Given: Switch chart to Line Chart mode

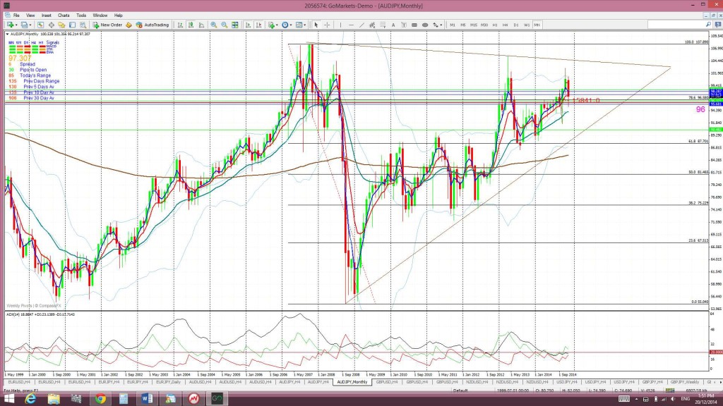Looking at the screenshot, I should [x=201, y=25].
